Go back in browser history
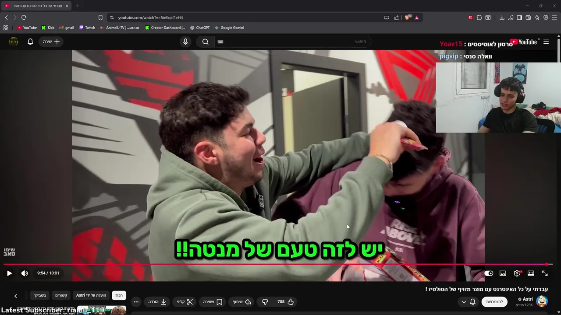Viewport: 561px width, 315px height. 6,17
